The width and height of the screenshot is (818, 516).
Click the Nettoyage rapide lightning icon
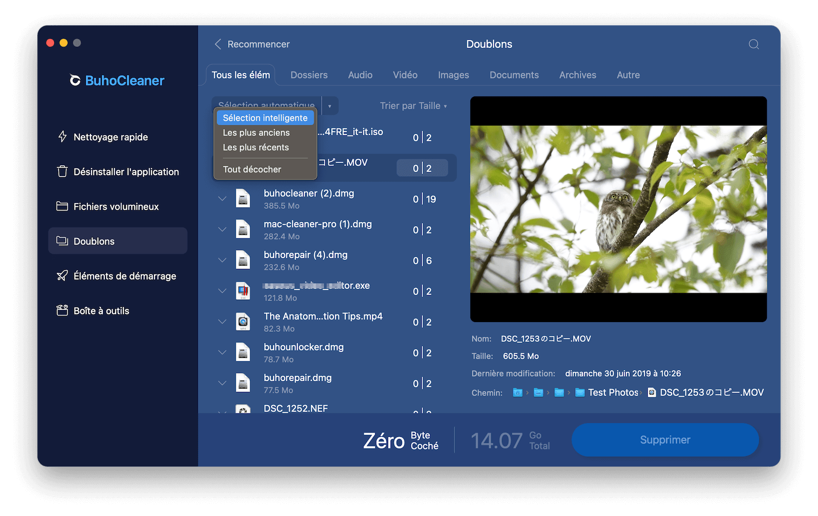(x=62, y=137)
